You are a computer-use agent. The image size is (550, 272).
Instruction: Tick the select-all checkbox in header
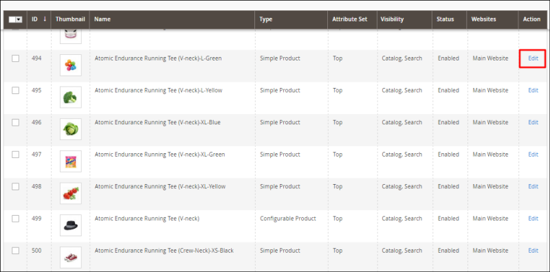12,20
